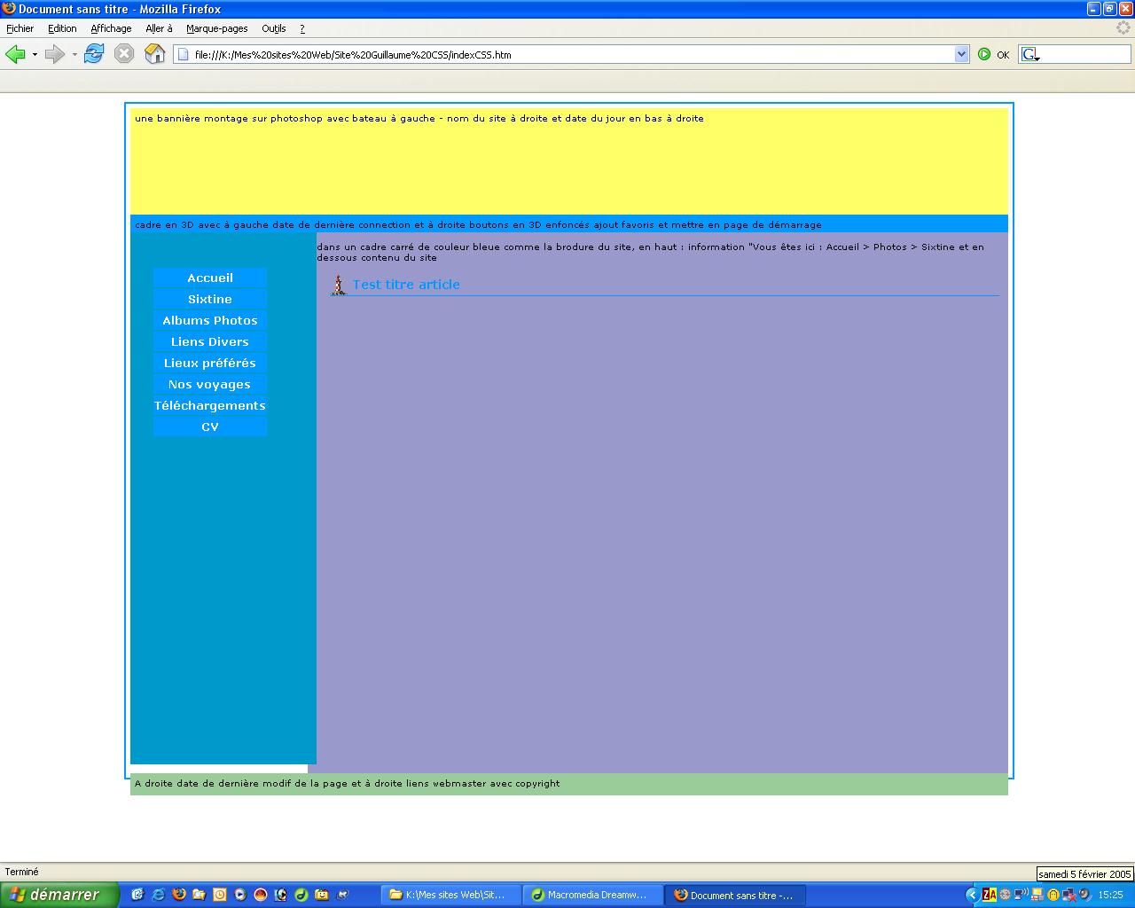Launch Internet Explorer from Quick Launch
This screenshot has height=908, width=1135.
point(159,895)
